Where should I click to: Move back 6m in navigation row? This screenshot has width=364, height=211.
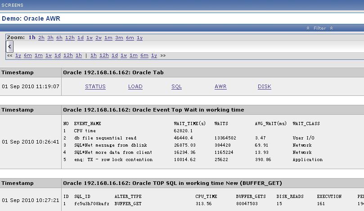pos(28,55)
